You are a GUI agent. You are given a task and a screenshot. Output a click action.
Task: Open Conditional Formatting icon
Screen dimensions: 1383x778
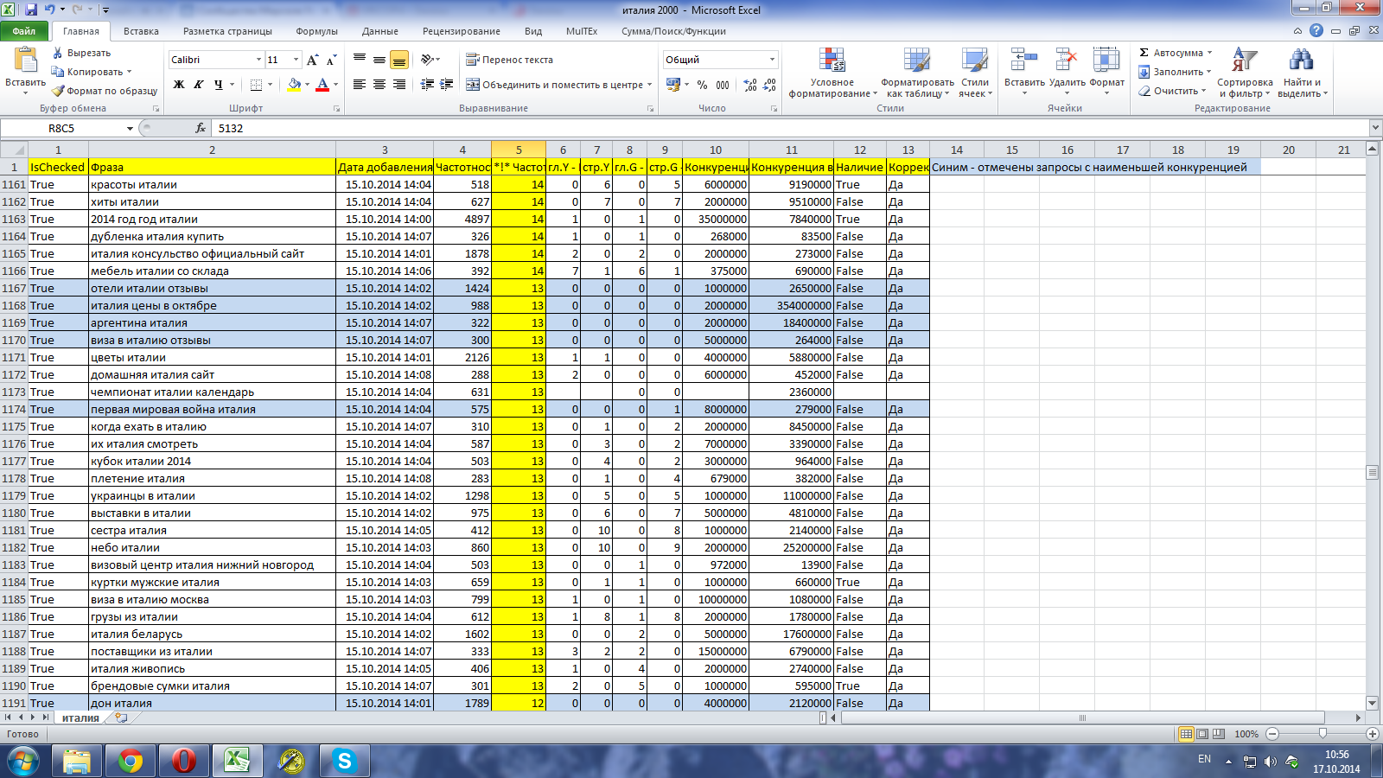(832, 61)
